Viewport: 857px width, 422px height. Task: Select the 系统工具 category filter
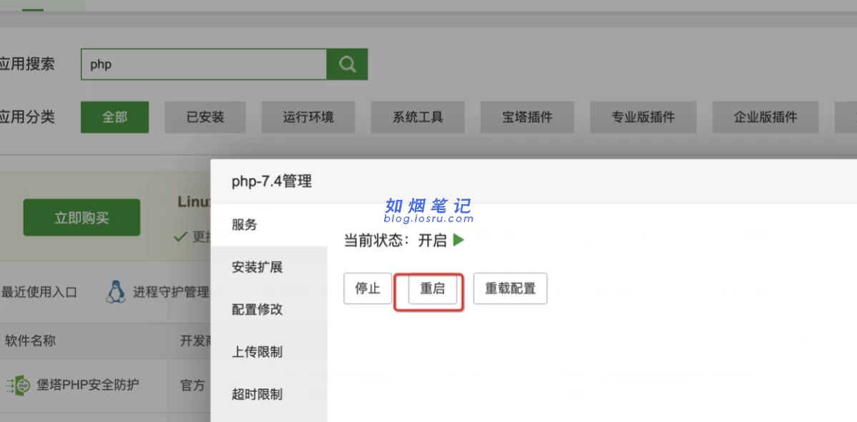[418, 117]
